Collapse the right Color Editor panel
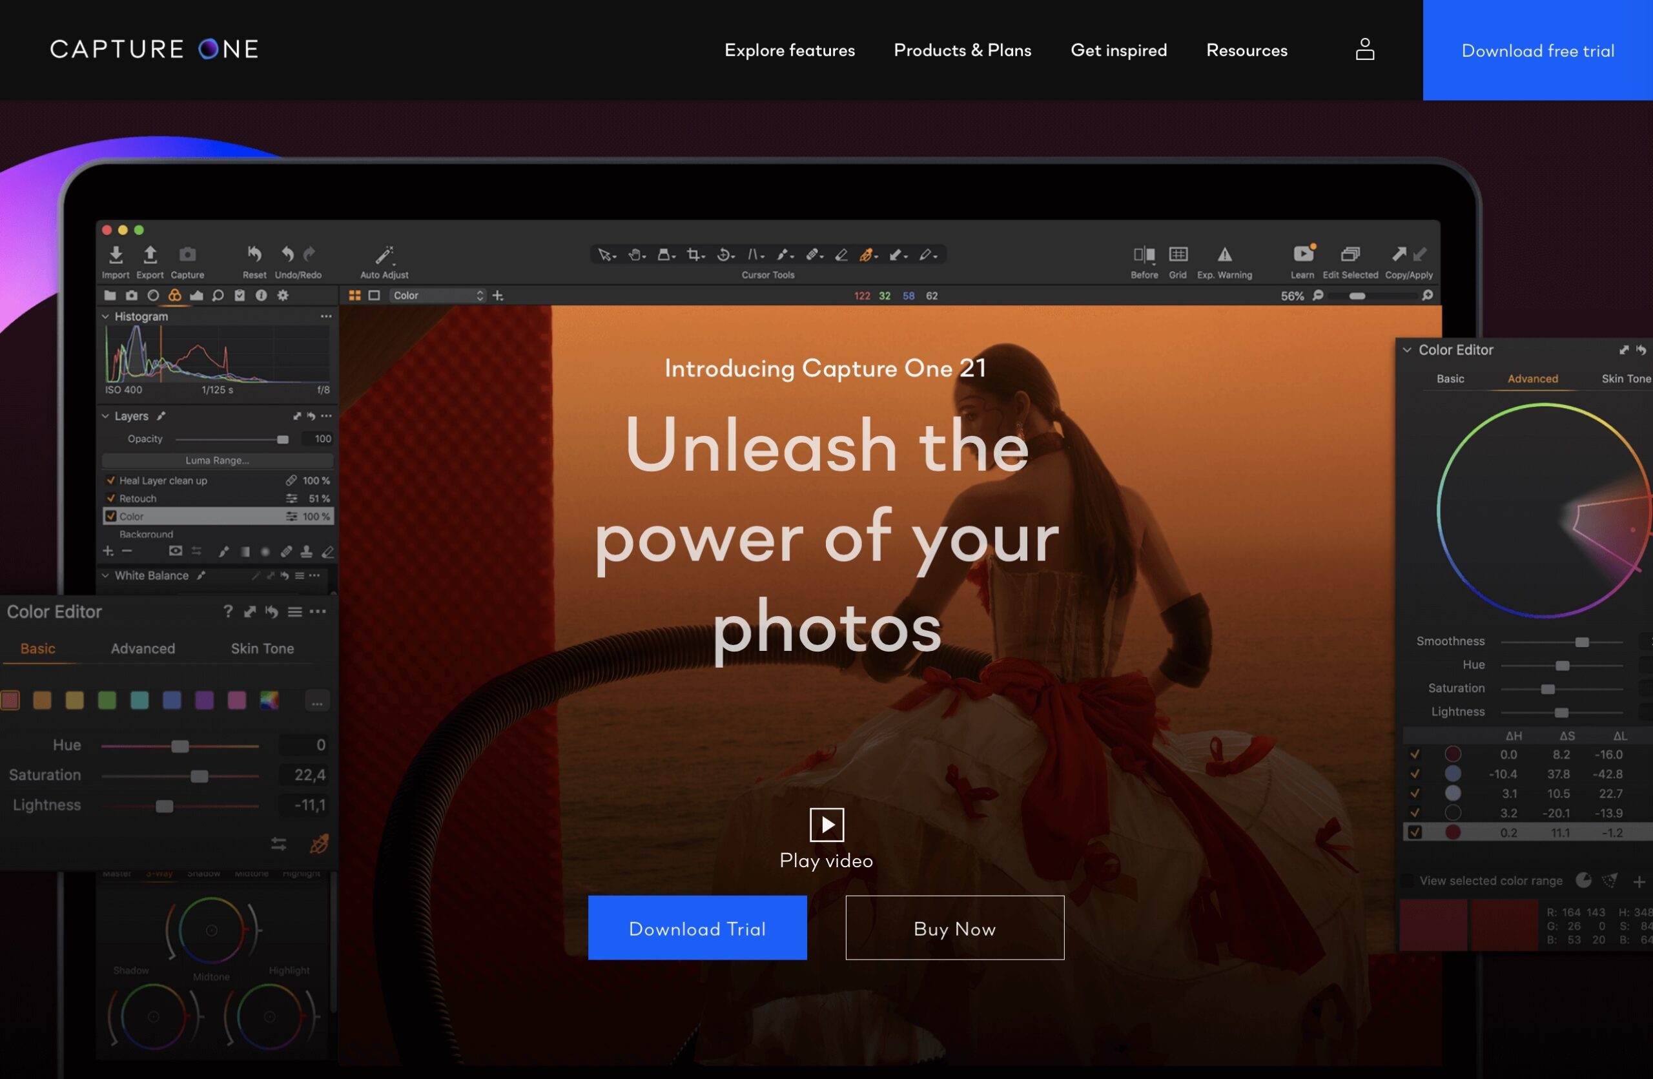The image size is (1653, 1079). [x=1406, y=350]
